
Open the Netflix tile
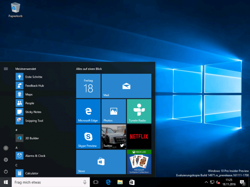tap(139, 136)
